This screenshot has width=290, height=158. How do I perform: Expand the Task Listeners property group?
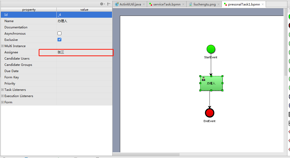pyautogui.click(x=2, y=90)
